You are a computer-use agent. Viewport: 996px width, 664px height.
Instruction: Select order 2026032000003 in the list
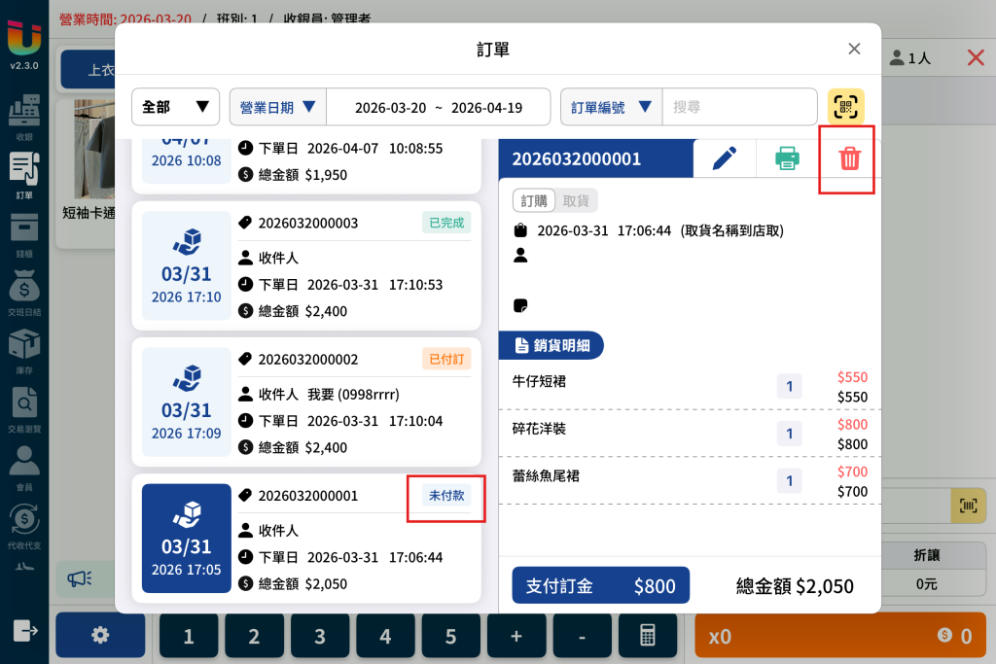click(306, 266)
